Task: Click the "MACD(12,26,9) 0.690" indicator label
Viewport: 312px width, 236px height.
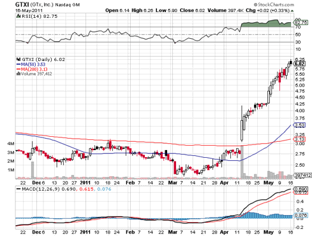Action: coord(48,189)
